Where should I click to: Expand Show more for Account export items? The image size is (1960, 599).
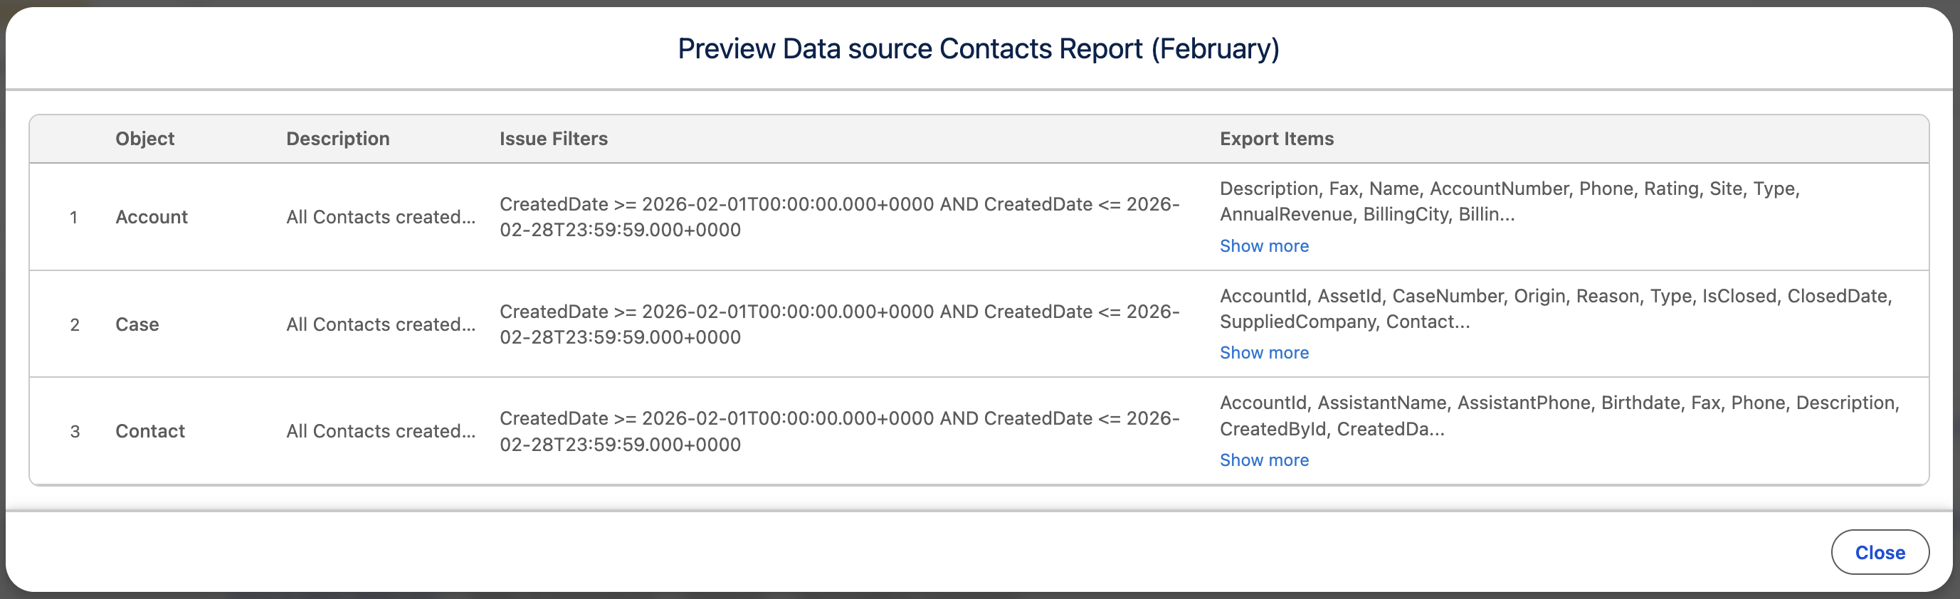[1264, 245]
